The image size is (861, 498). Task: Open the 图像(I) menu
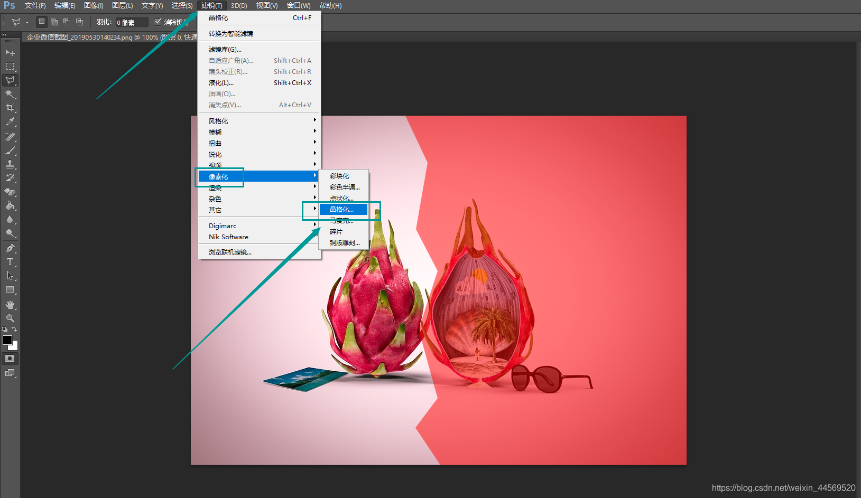point(94,6)
